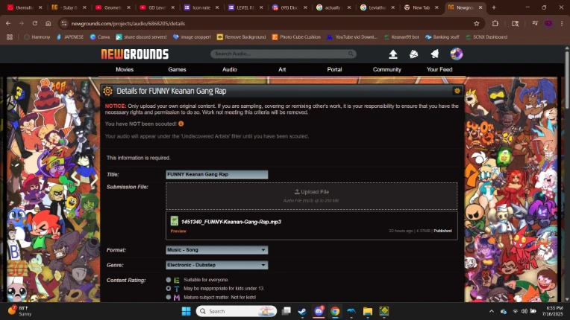Viewport: 570px width, 320px height.
Task: Open File Explorer from the taskbar
Action: pyautogui.click(x=368, y=311)
